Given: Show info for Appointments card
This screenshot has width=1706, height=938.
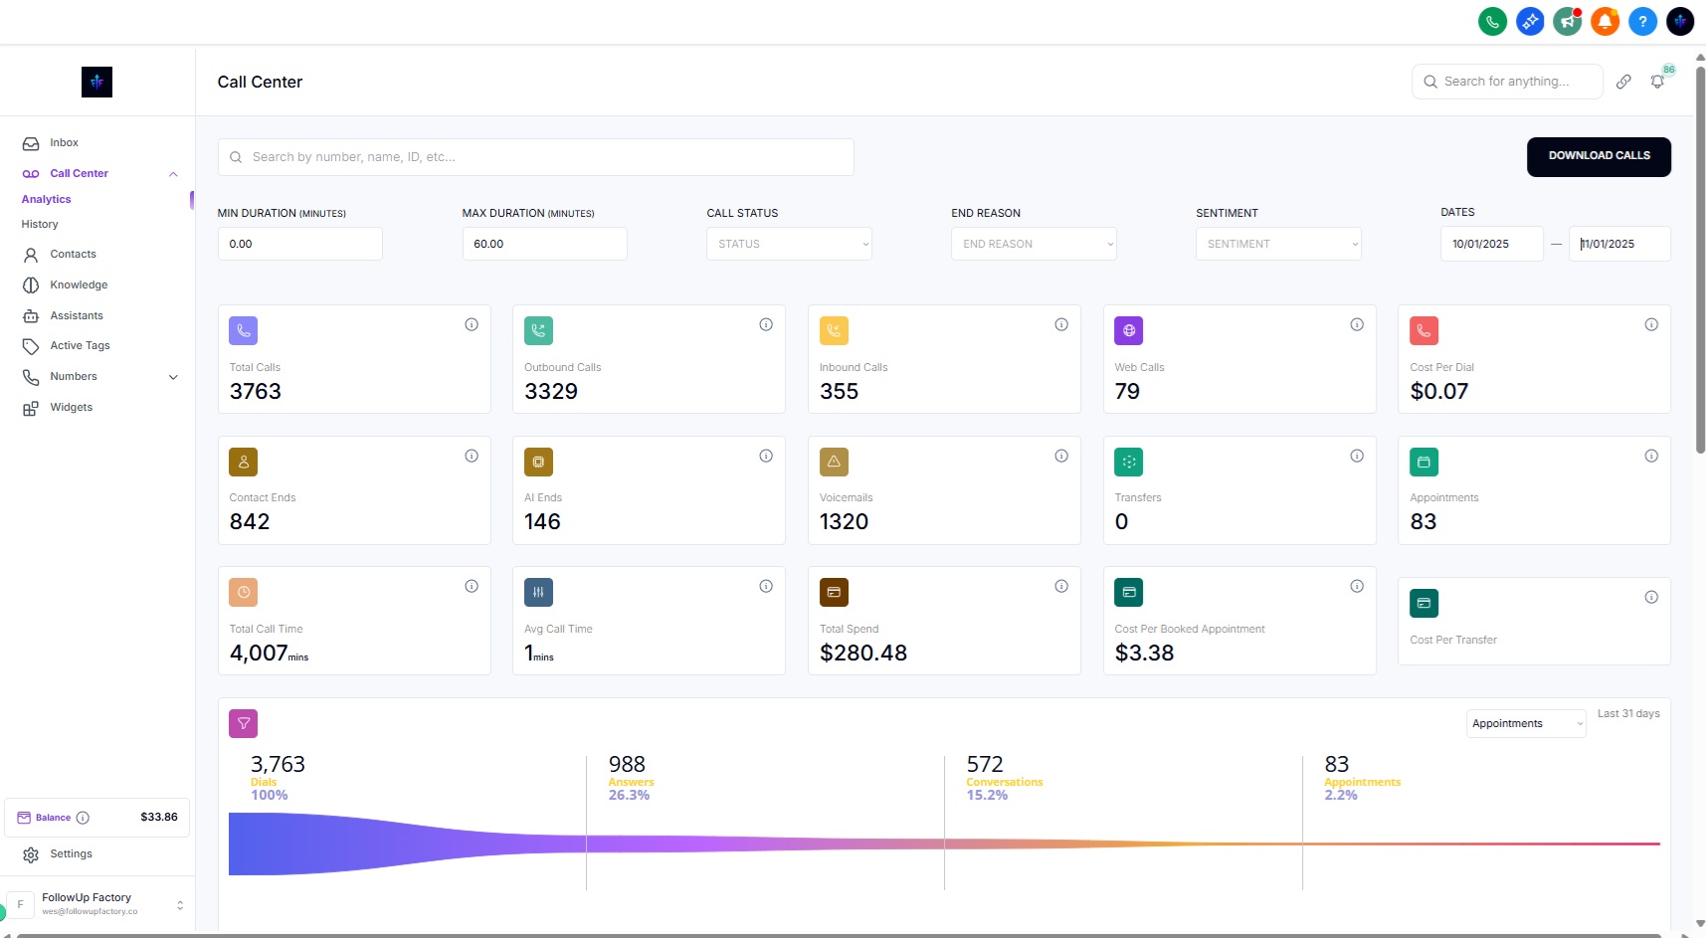Looking at the screenshot, I should pyautogui.click(x=1651, y=456).
